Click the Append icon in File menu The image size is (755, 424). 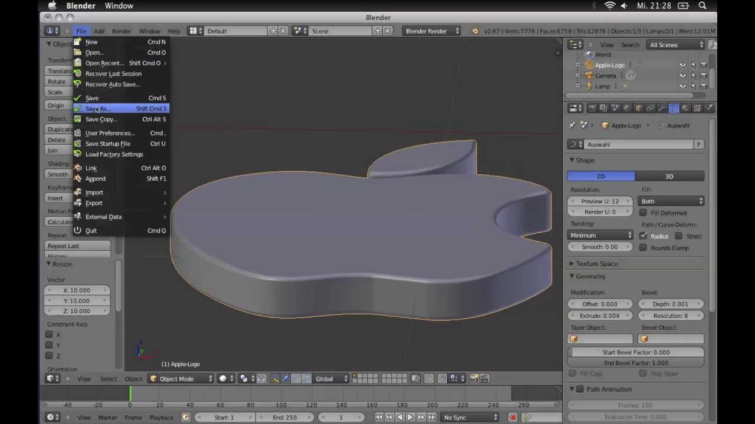pyautogui.click(x=78, y=178)
